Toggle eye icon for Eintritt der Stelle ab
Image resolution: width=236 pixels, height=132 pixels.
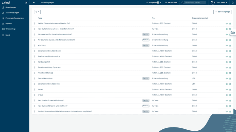pos(226,73)
